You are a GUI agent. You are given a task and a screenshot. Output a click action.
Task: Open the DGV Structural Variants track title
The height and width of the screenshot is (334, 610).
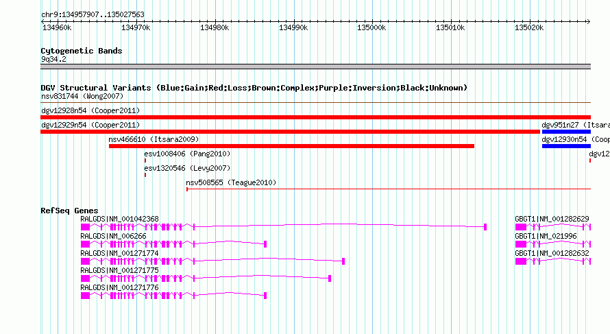click(x=254, y=88)
